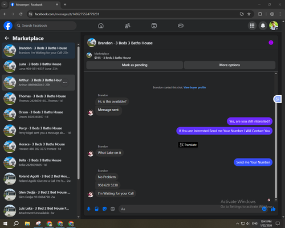
Task: Reload the page in browser
Action: click(x=21, y=14)
